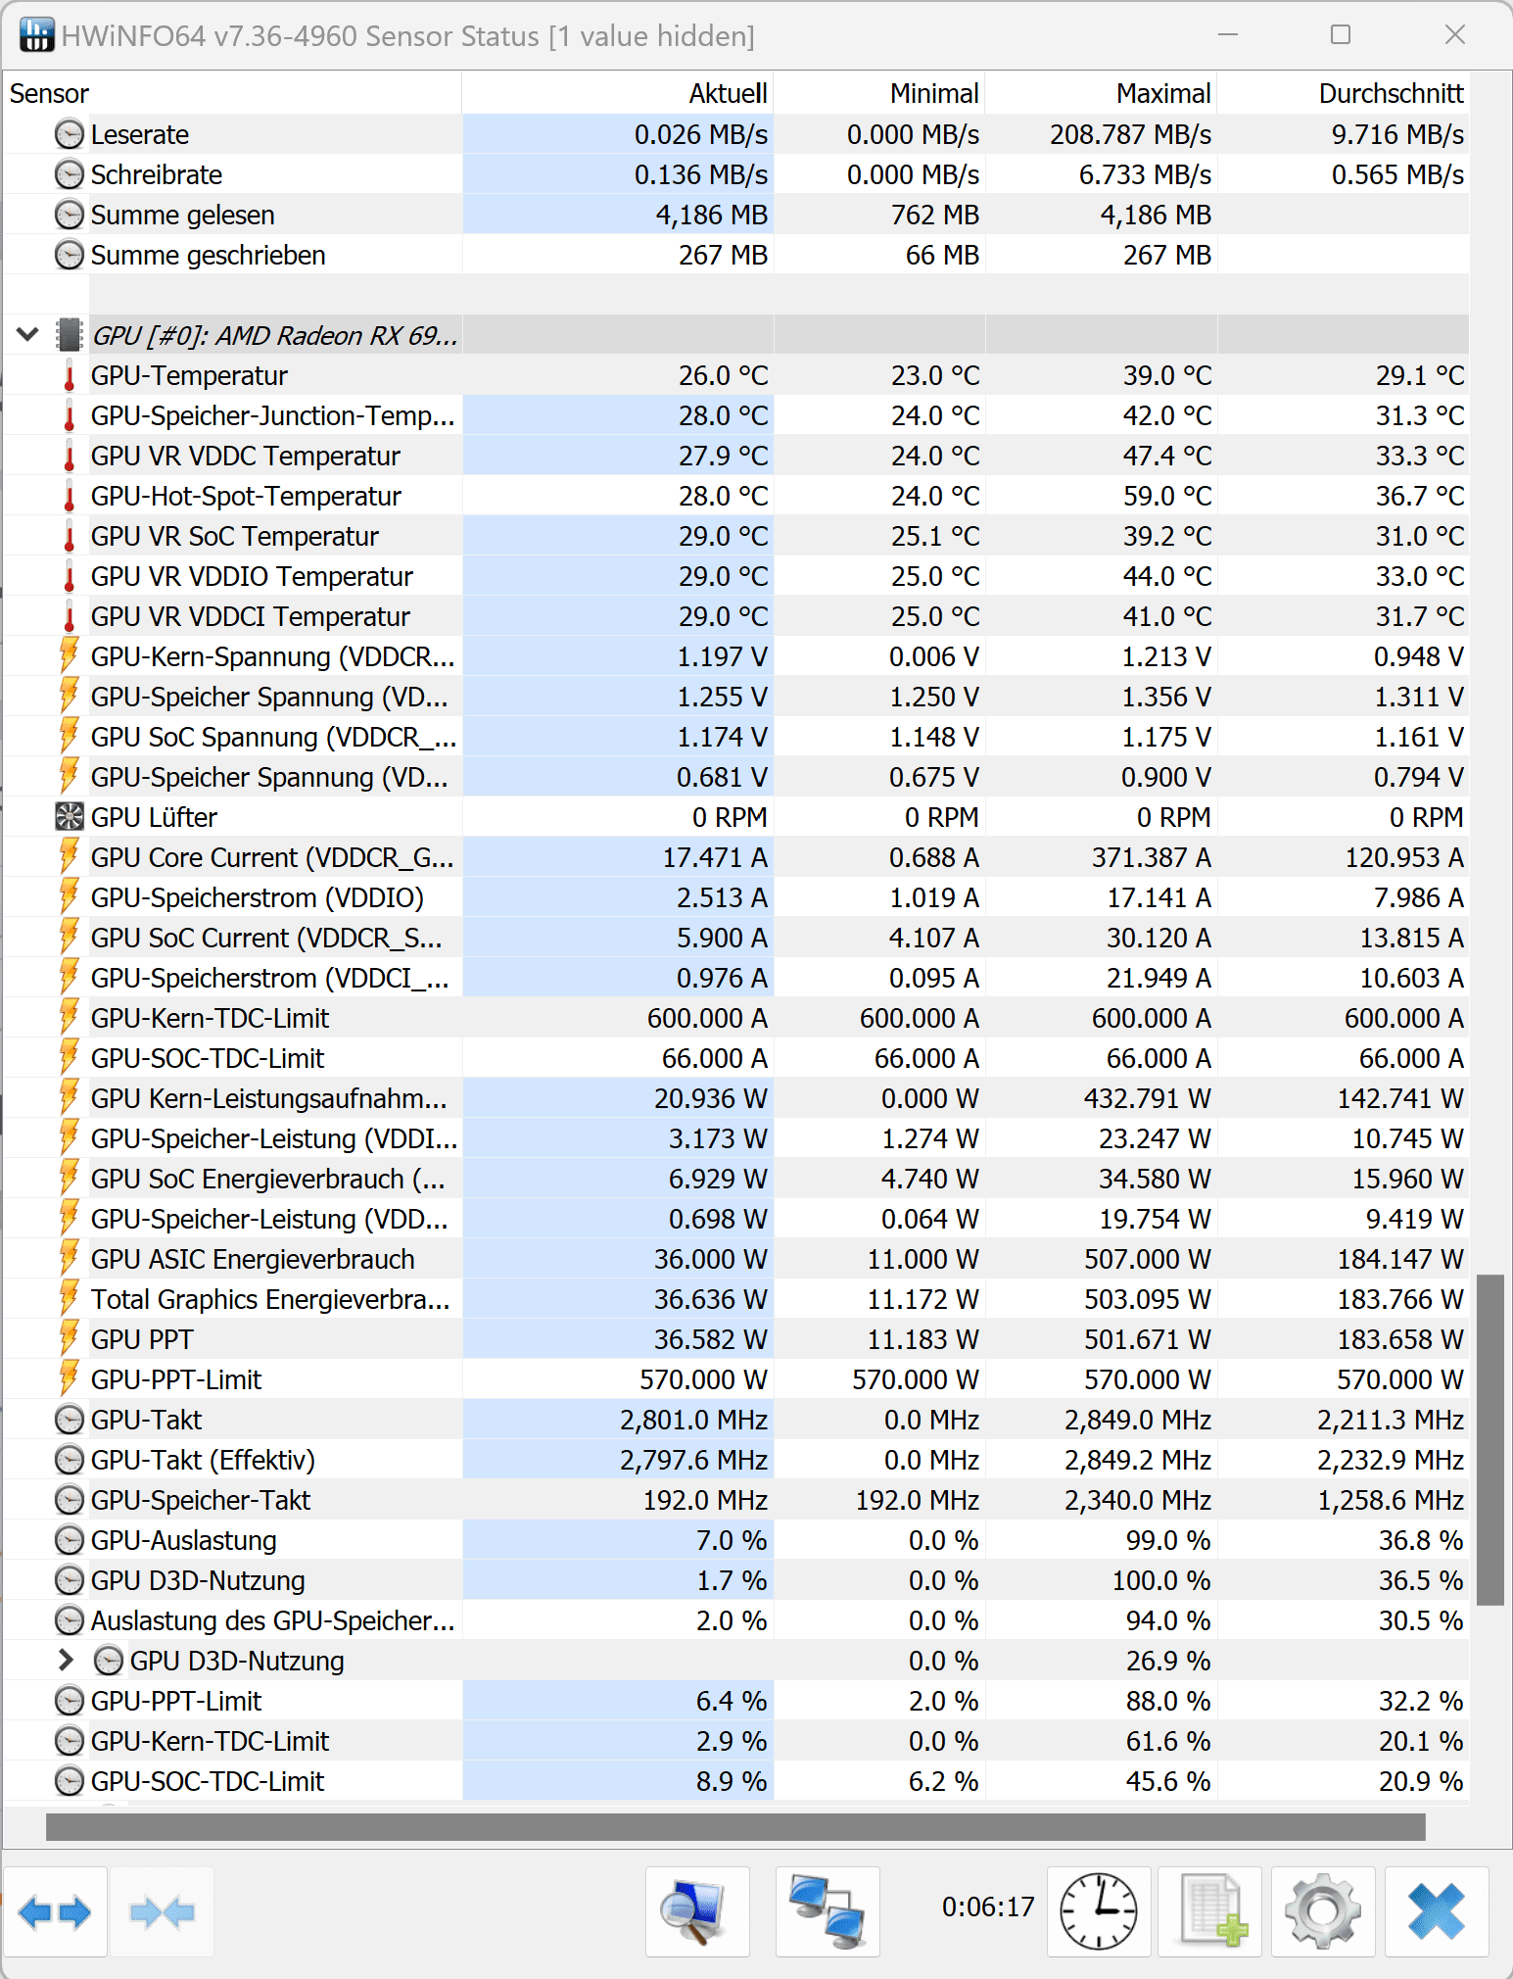This screenshot has width=1513, height=1979.
Task: Select the GPU-Takt row label
Action: click(146, 1420)
